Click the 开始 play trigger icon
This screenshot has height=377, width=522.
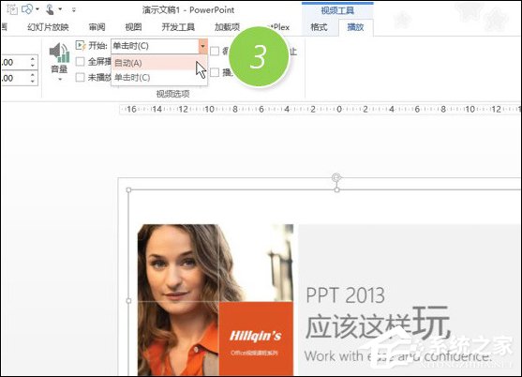81,45
